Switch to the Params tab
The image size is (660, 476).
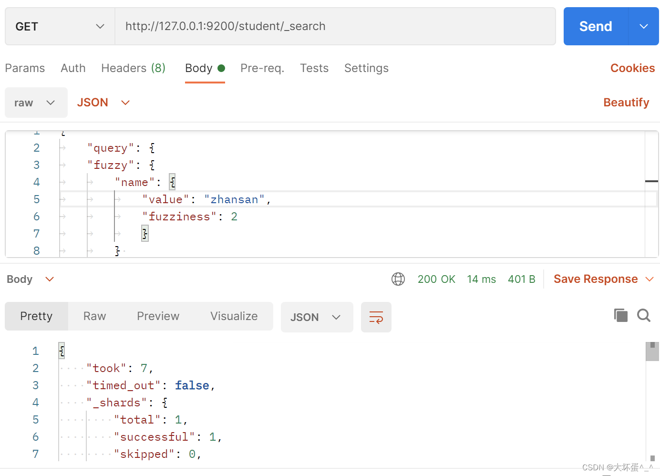[x=25, y=68]
